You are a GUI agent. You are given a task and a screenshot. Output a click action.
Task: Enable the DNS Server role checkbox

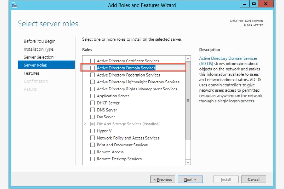pos(92,110)
